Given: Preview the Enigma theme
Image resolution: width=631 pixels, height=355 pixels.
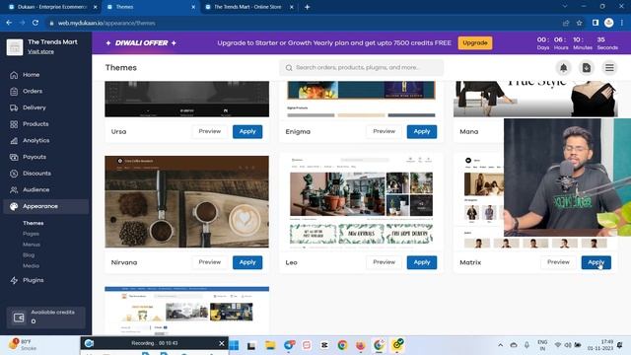Looking at the screenshot, I should [384, 131].
